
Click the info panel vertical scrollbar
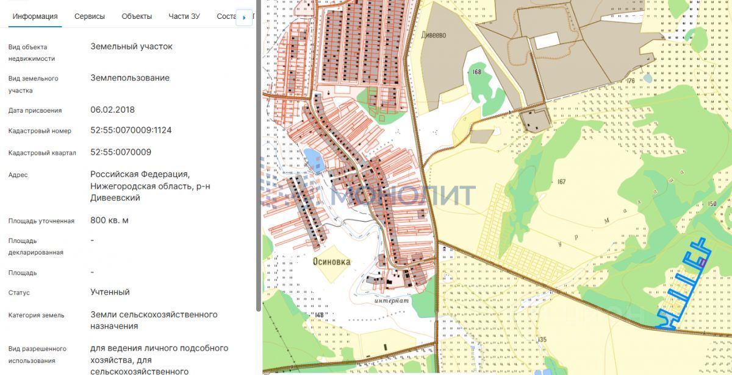[259, 155]
